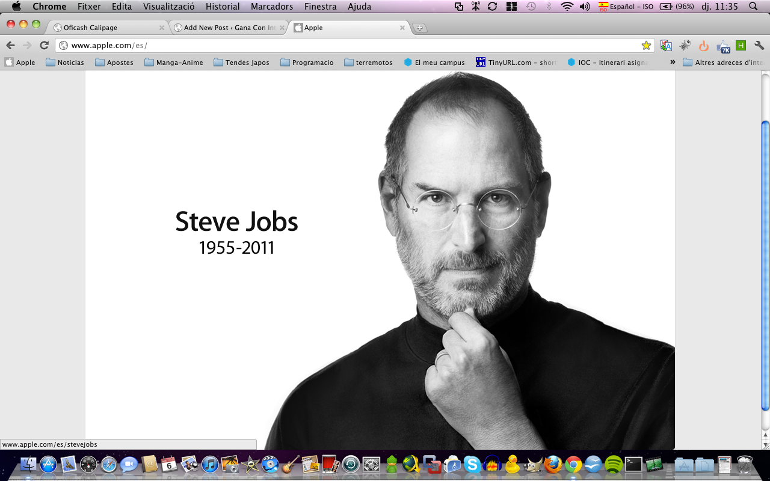Click the Wi-Fi status icon in the menu bar
Viewport: 770px width, 481px height.
pyautogui.click(x=567, y=7)
